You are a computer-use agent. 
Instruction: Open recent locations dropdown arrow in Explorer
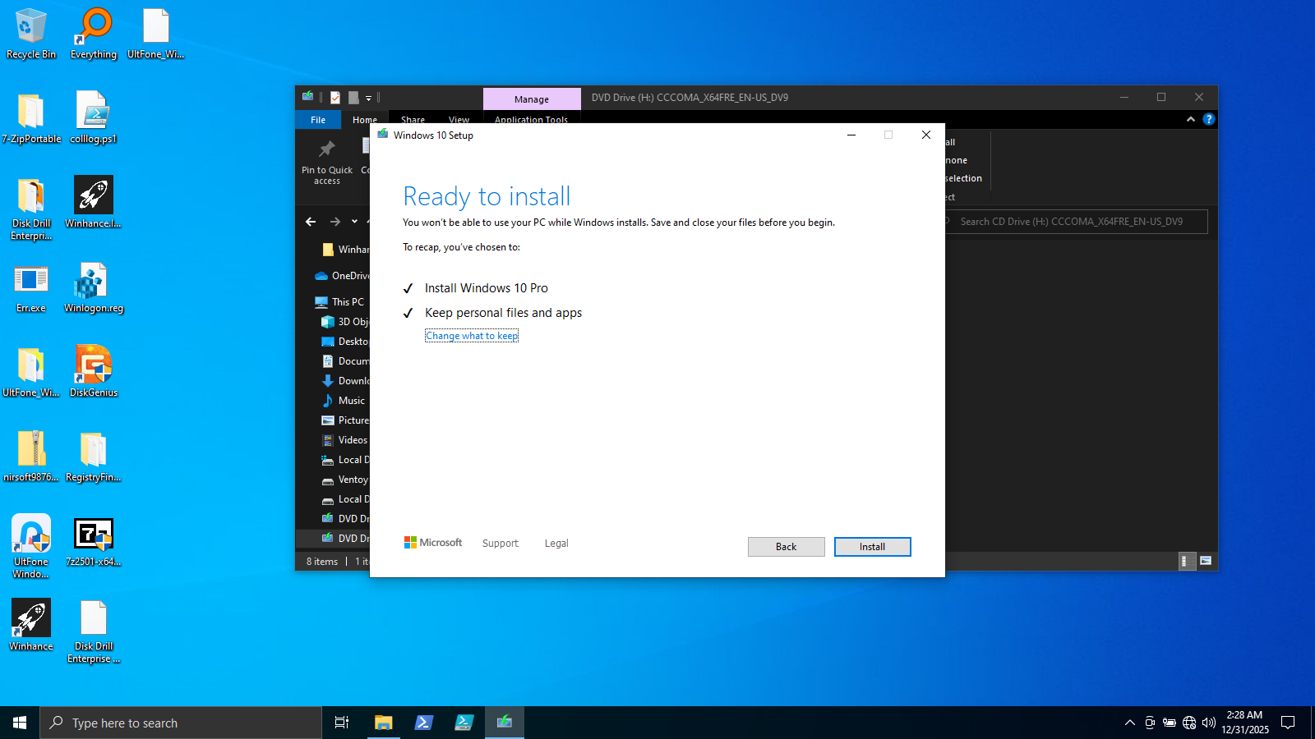point(354,222)
